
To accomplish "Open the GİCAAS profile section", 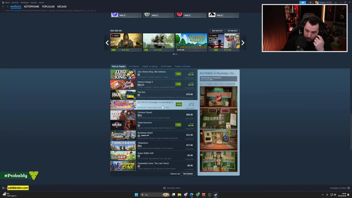I will pyautogui.click(x=62, y=7).
